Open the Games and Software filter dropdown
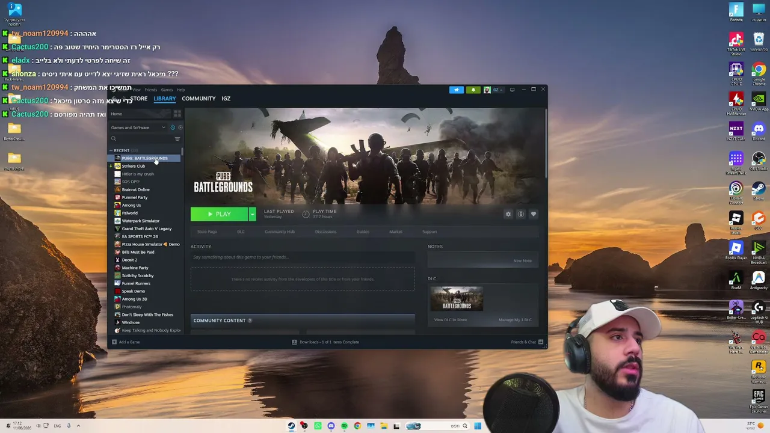The height and width of the screenshot is (433, 770). pos(138,127)
